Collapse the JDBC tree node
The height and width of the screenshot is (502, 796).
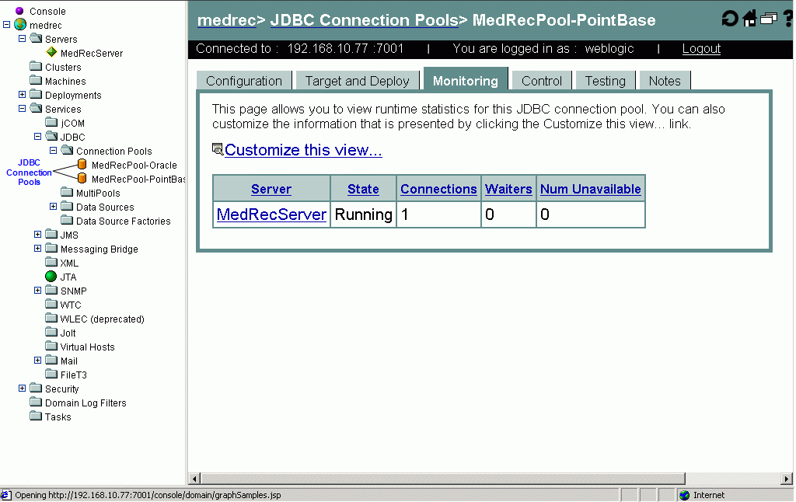[x=37, y=136]
